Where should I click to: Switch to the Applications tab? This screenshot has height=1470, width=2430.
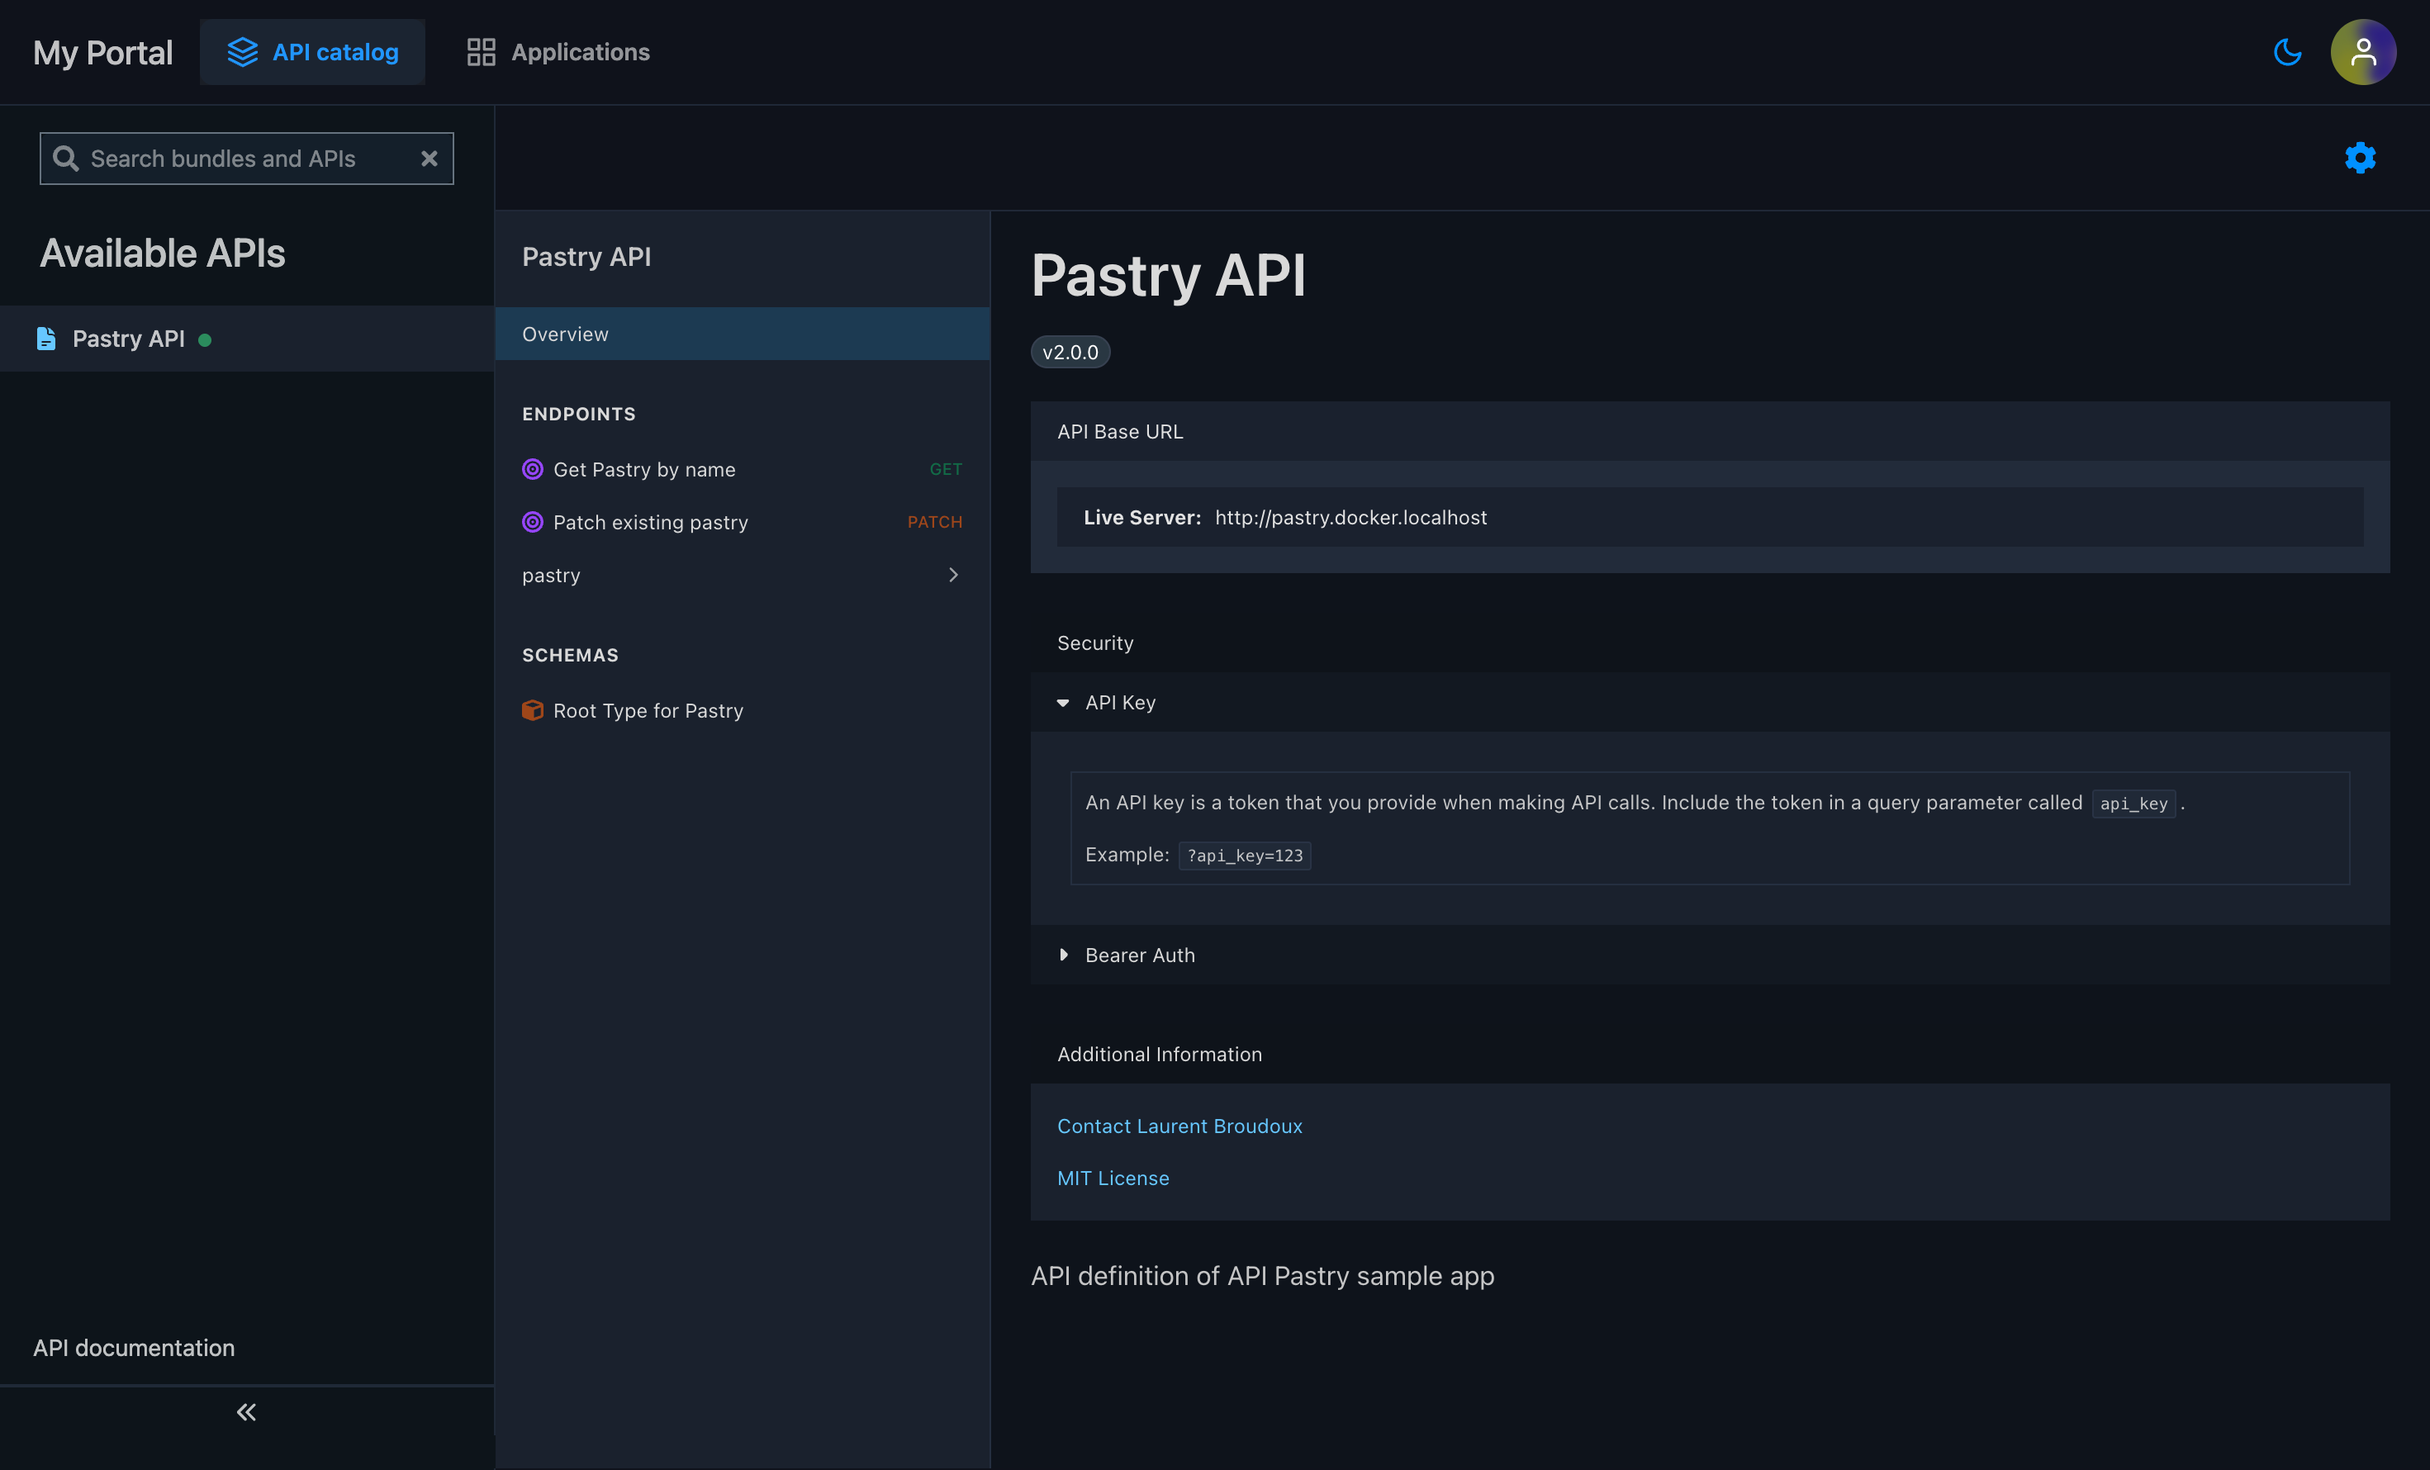tap(558, 52)
